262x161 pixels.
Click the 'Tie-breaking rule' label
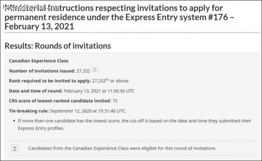point(29,111)
